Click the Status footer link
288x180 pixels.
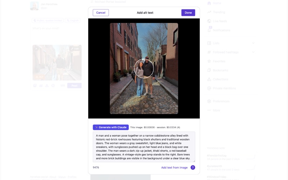[62, 177]
